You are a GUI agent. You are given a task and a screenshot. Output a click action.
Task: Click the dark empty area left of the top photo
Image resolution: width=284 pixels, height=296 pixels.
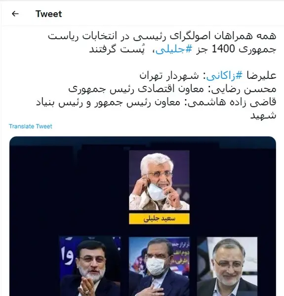[69, 181]
